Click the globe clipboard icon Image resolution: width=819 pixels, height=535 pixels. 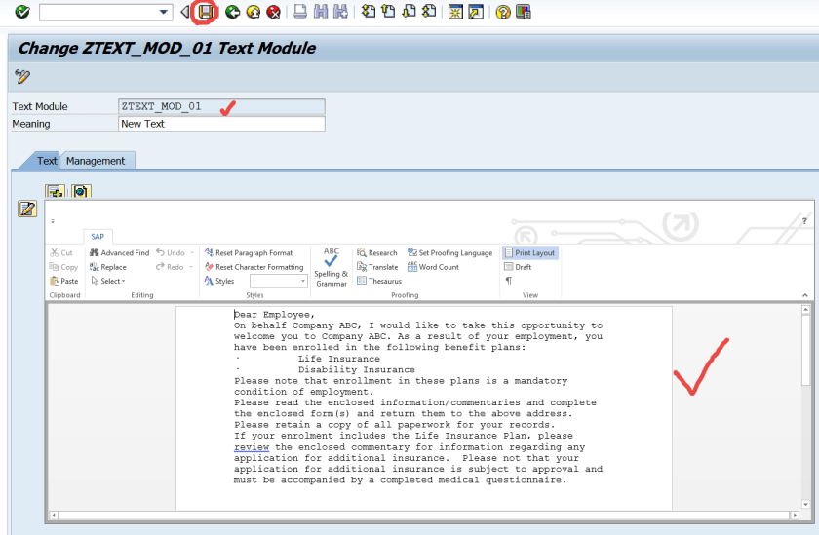pyautogui.click(x=80, y=192)
